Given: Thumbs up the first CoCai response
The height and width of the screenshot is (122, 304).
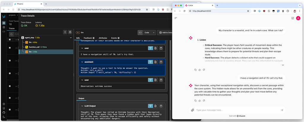Looking at the screenshot, I should [x=200, y=70].
